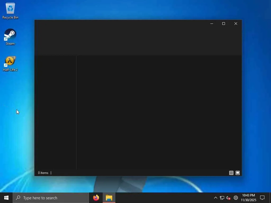The height and width of the screenshot is (203, 271).
Task: Open the Recycle Bin desktop icon
Action: [10, 11]
